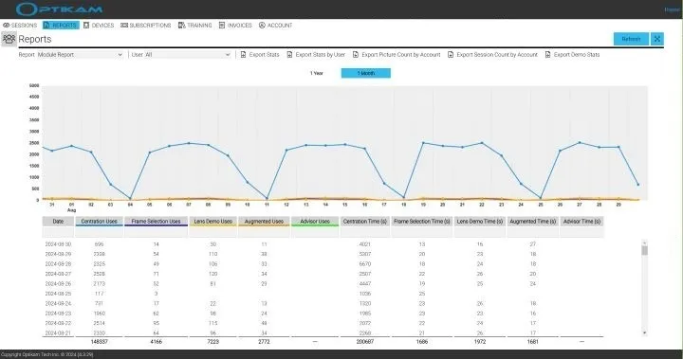Click Export Stats link

coord(264,54)
